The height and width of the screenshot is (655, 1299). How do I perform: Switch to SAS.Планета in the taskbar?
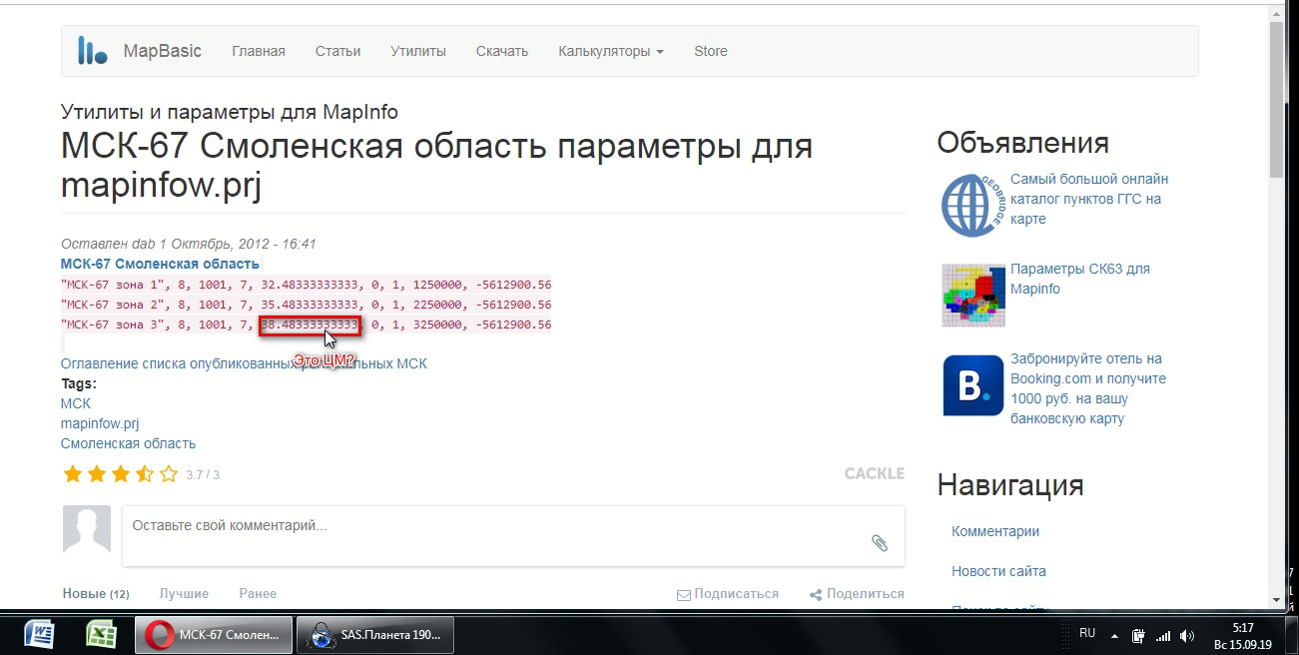point(375,635)
